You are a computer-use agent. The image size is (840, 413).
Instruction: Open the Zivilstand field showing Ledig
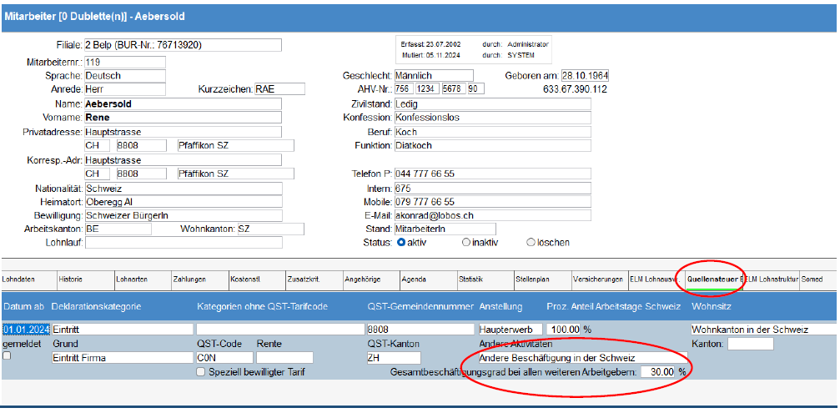point(492,104)
